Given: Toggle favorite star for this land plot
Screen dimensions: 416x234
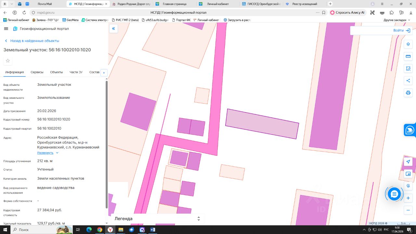Looking at the screenshot, I should point(8,61).
